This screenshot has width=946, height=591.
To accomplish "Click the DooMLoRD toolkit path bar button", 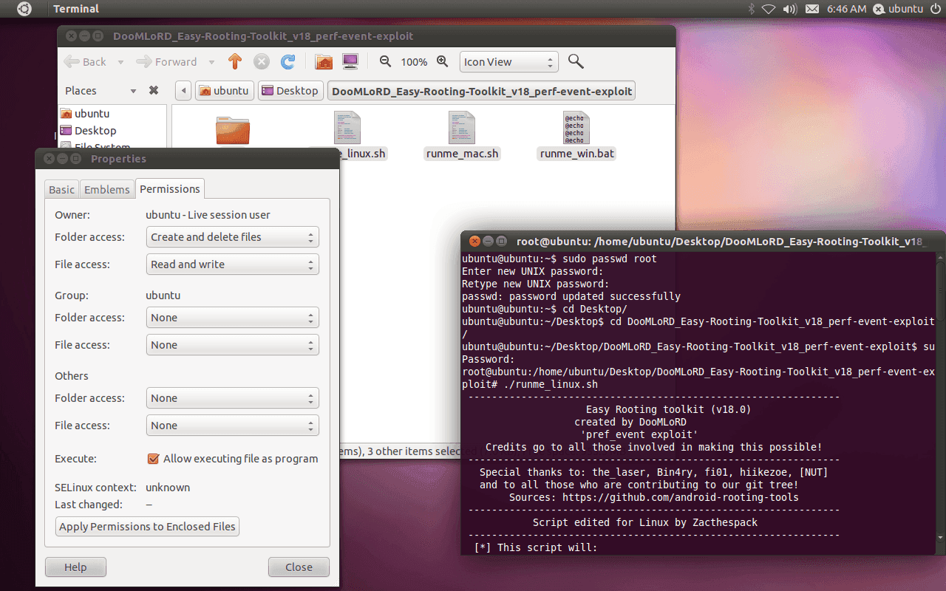I will point(482,91).
